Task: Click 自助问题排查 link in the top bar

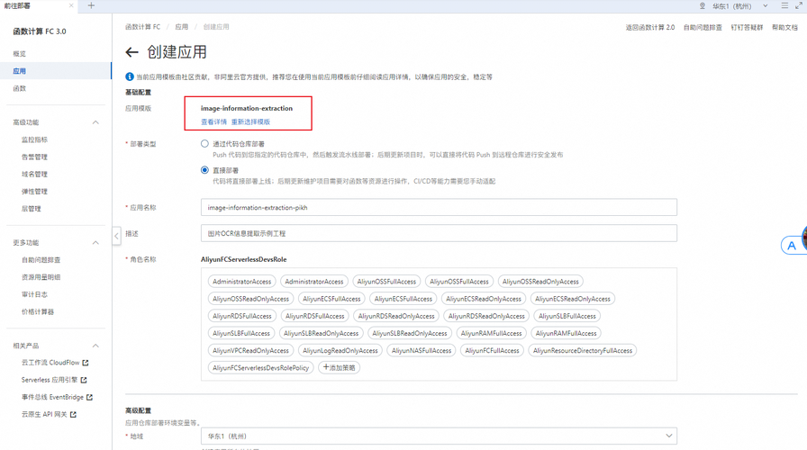Action: point(703,27)
